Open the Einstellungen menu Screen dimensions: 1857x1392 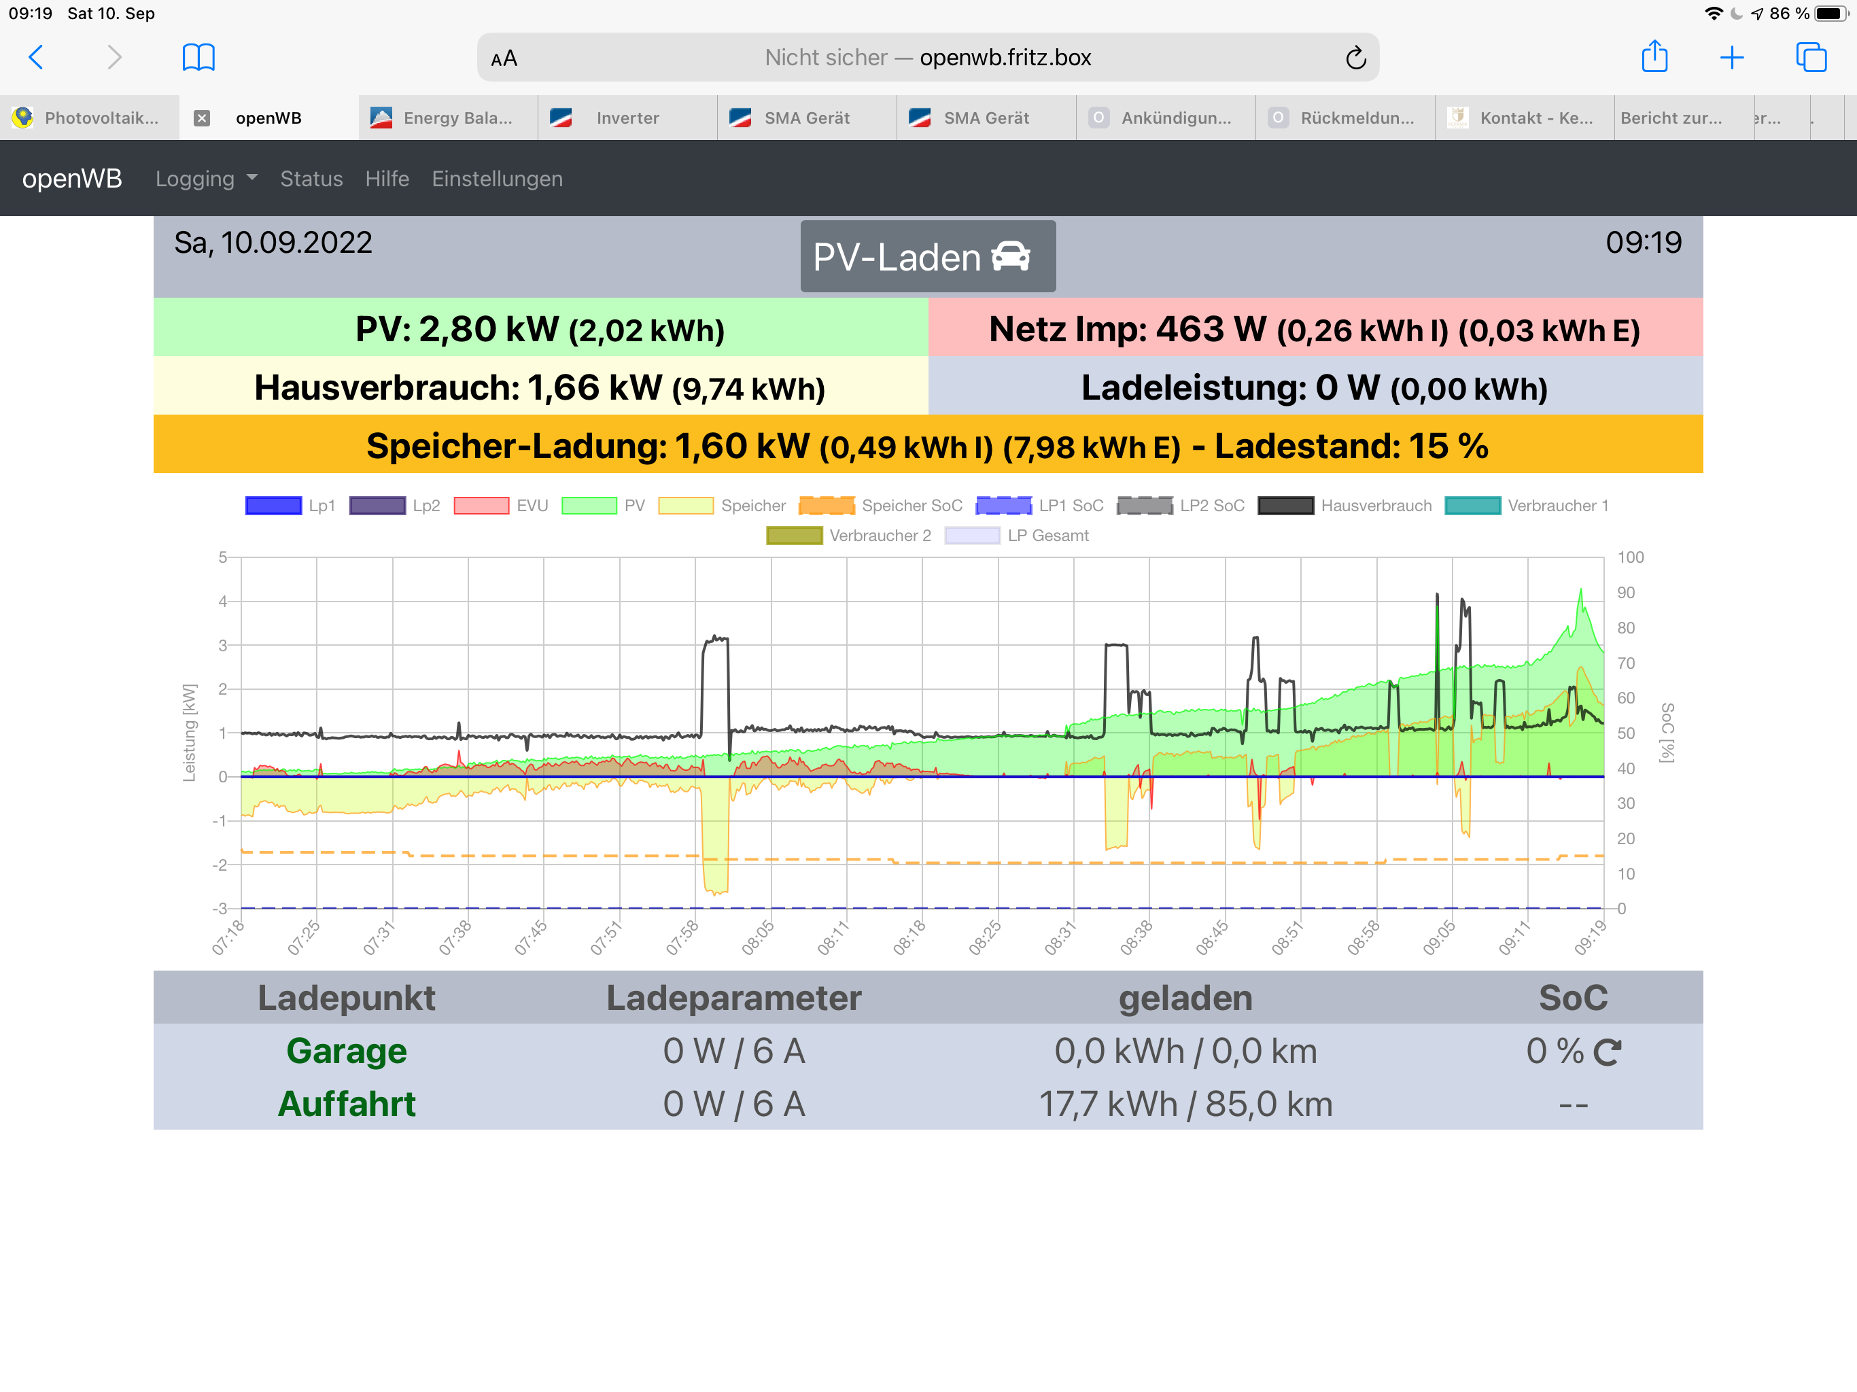point(497,179)
